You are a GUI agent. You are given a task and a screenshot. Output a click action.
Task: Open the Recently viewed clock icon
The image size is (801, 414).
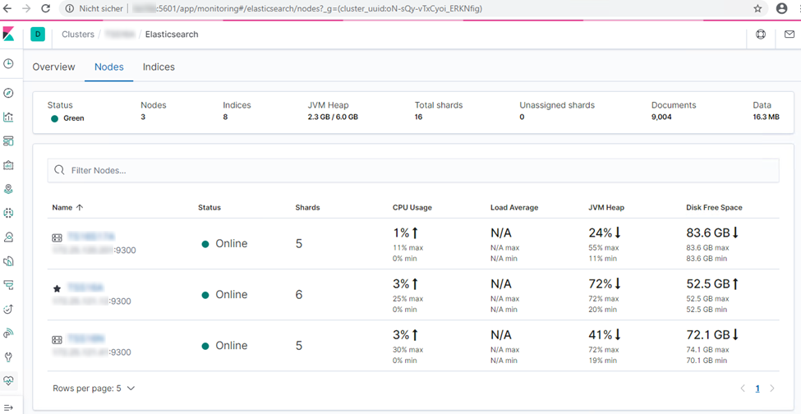point(8,64)
